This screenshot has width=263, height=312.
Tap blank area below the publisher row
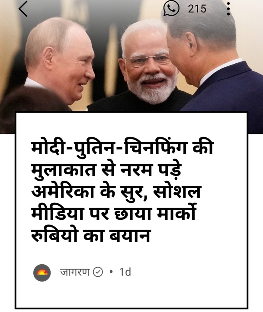pyautogui.click(x=131, y=295)
